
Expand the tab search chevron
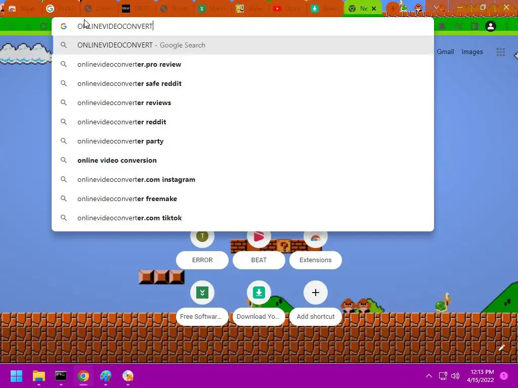pyautogui.click(x=437, y=7)
